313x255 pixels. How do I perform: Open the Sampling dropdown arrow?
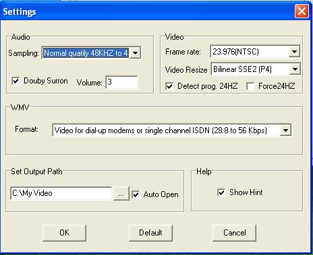tap(135, 53)
